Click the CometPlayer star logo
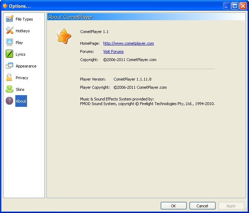The height and width of the screenshot is (213, 249). (x=64, y=36)
